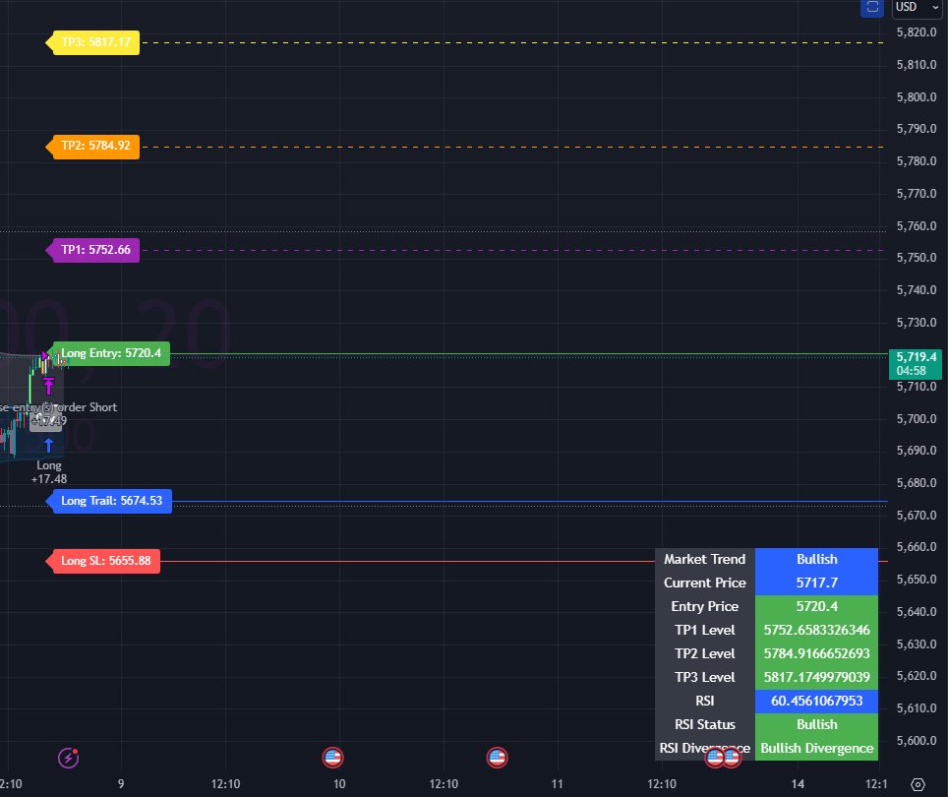
Task: Click the green Entry Price 5720.4 cell
Action: (x=816, y=606)
